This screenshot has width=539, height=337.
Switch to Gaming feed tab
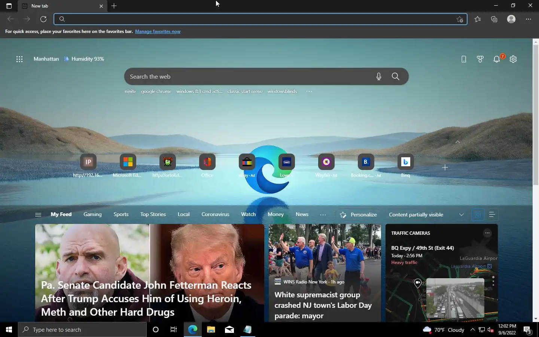click(92, 214)
